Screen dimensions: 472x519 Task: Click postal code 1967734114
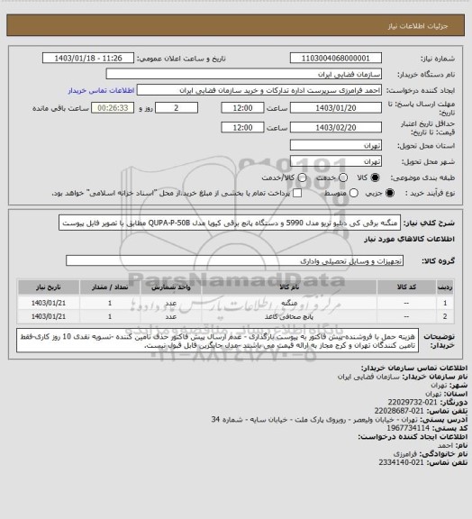408,428
